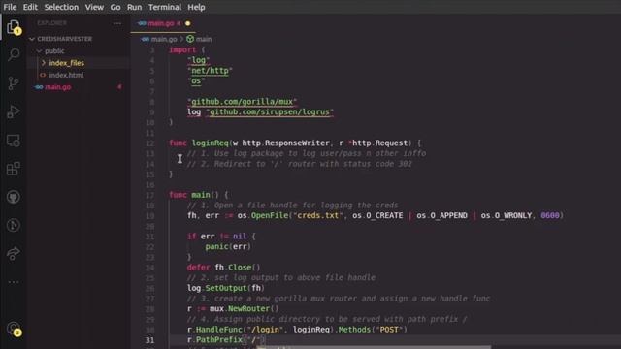Open the Explorer view icon

pyautogui.click(x=14, y=27)
